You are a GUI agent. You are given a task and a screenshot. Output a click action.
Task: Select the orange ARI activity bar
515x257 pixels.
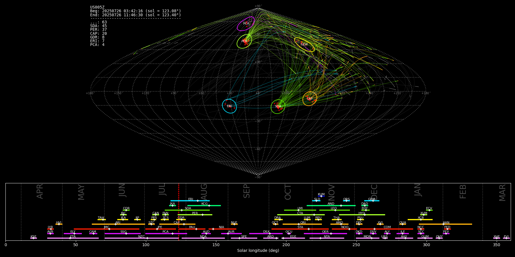pyautogui.click(x=118, y=224)
